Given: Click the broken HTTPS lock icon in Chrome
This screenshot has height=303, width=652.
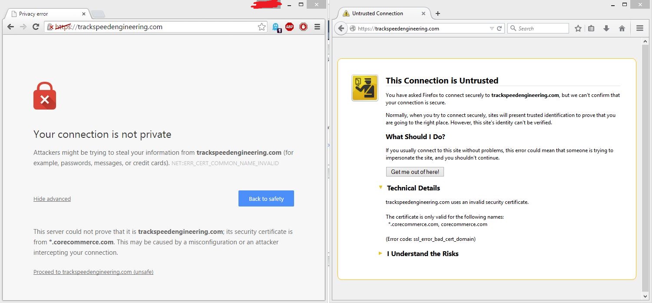Looking at the screenshot, I should (x=50, y=27).
